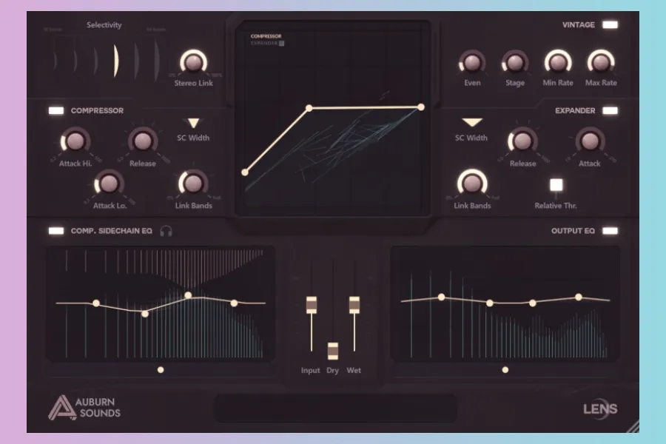
Task: Click the Stereo Link knob
Action: tap(193, 63)
